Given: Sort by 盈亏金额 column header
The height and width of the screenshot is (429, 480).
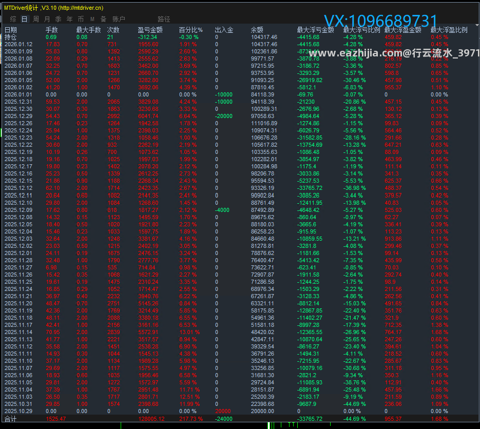Looking at the screenshot, I should [150, 30].
